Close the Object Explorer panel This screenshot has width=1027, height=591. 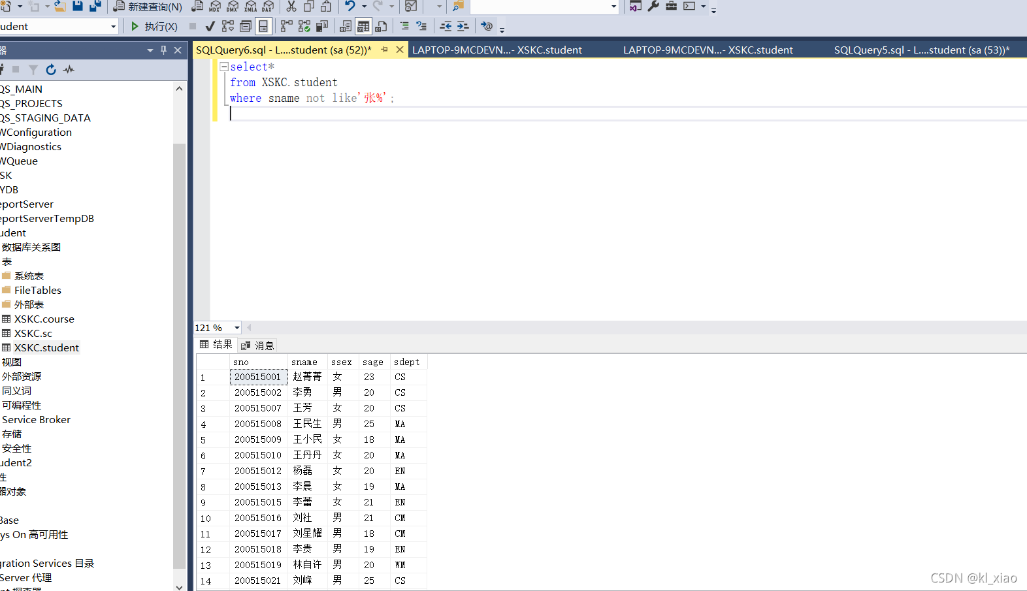point(178,50)
